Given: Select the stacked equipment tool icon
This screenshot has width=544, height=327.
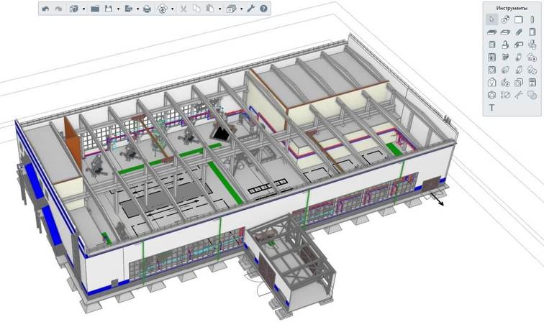Looking at the screenshot, I should click(532, 45).
